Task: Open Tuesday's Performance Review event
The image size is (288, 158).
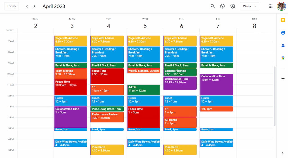Action: pyautogui.click(x=107, y=117)
